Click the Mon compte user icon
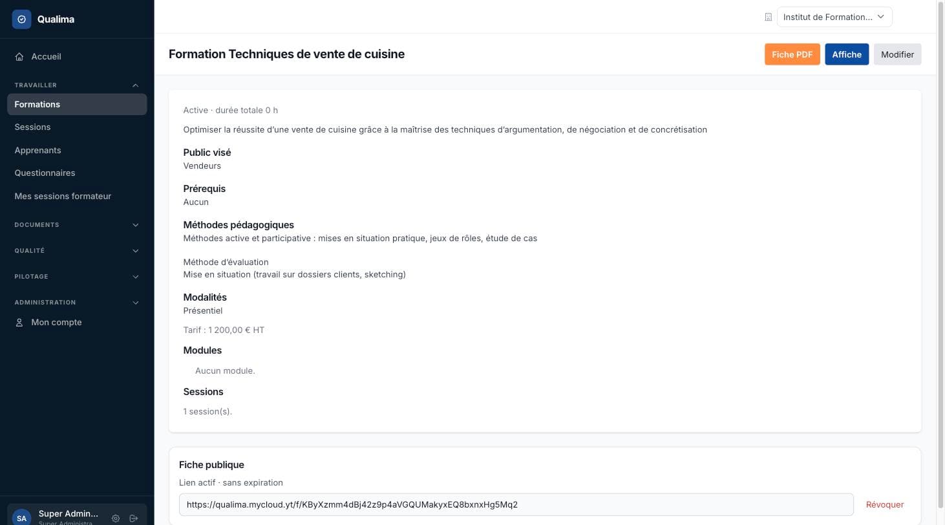Viewport: 945px width, 525px height. pyautogui.click(x=19, y=323)
